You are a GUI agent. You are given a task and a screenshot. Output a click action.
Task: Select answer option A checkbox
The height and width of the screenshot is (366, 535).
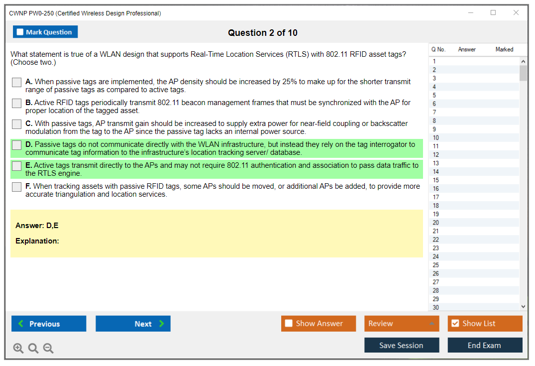coord(17,82)
